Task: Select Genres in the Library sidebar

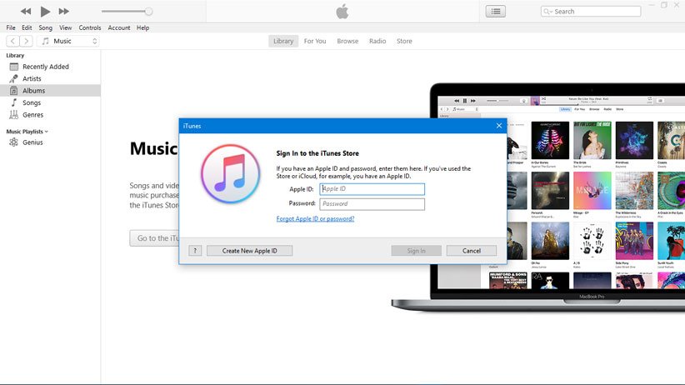Action: click(32, 115)
